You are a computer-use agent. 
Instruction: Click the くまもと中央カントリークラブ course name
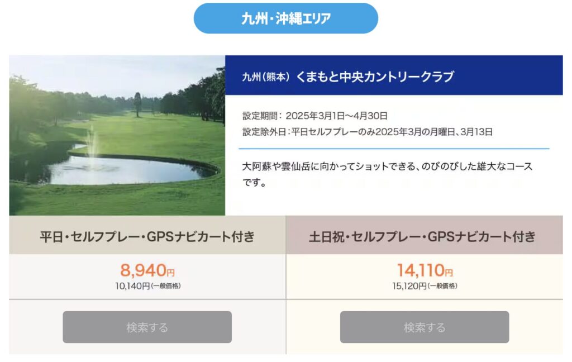pyautogui.click(x=374, y=77)
